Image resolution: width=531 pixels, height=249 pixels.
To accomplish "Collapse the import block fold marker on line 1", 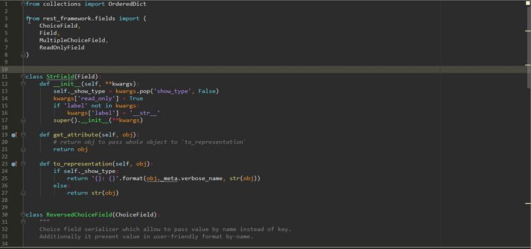I will 23,4.
